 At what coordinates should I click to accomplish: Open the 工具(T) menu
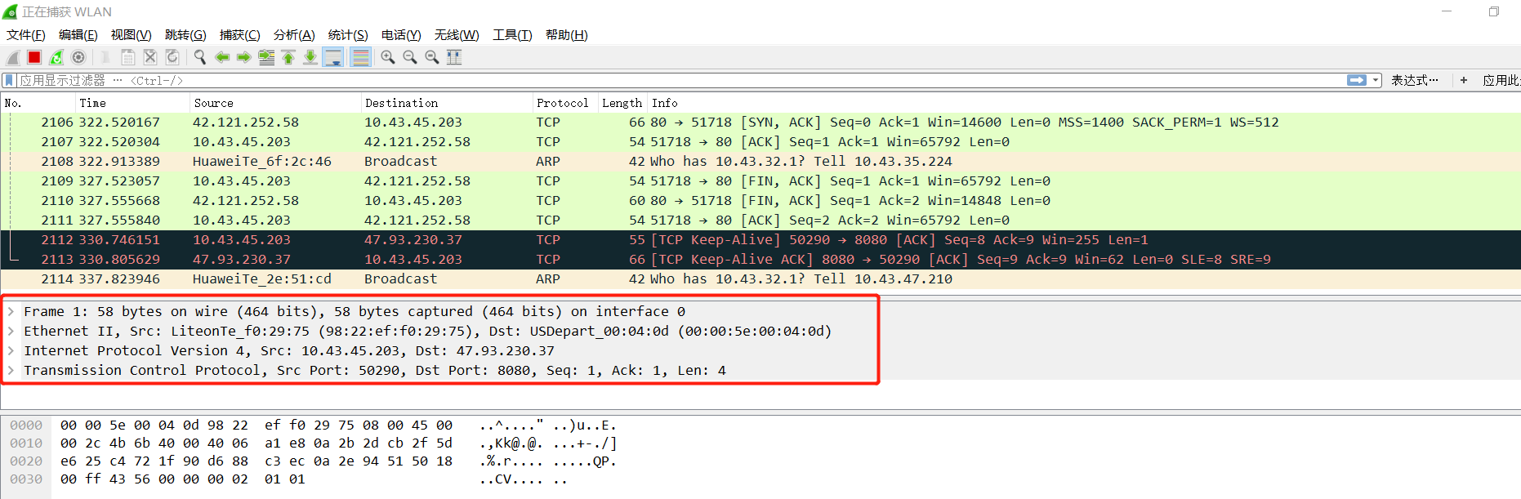pos(512,34)
